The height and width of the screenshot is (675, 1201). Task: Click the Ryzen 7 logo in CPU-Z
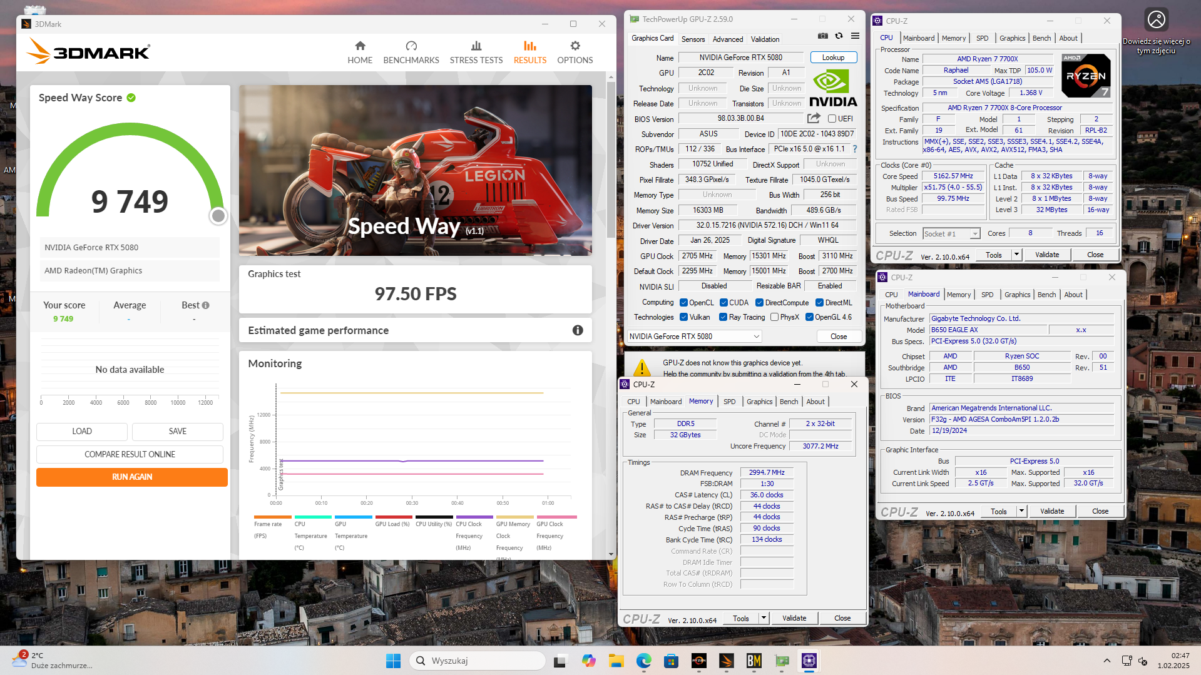pyautogui.click(x=1086, y=76)
